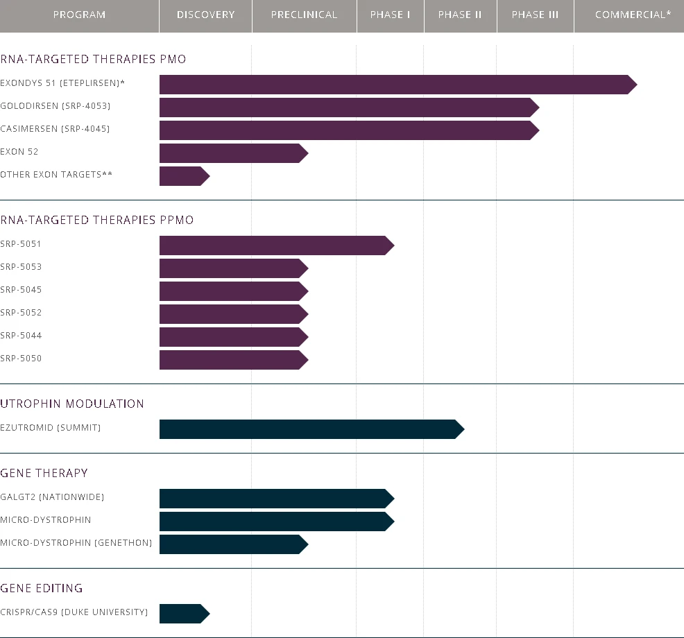The width and height of the screenshot is (684, 638).
Task: Click the SRP-5053 progress bar
Action: [x=234, y=268]
